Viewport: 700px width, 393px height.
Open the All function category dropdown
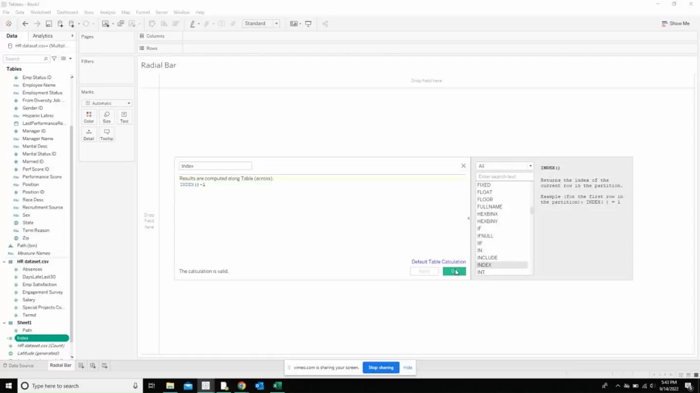505,166
